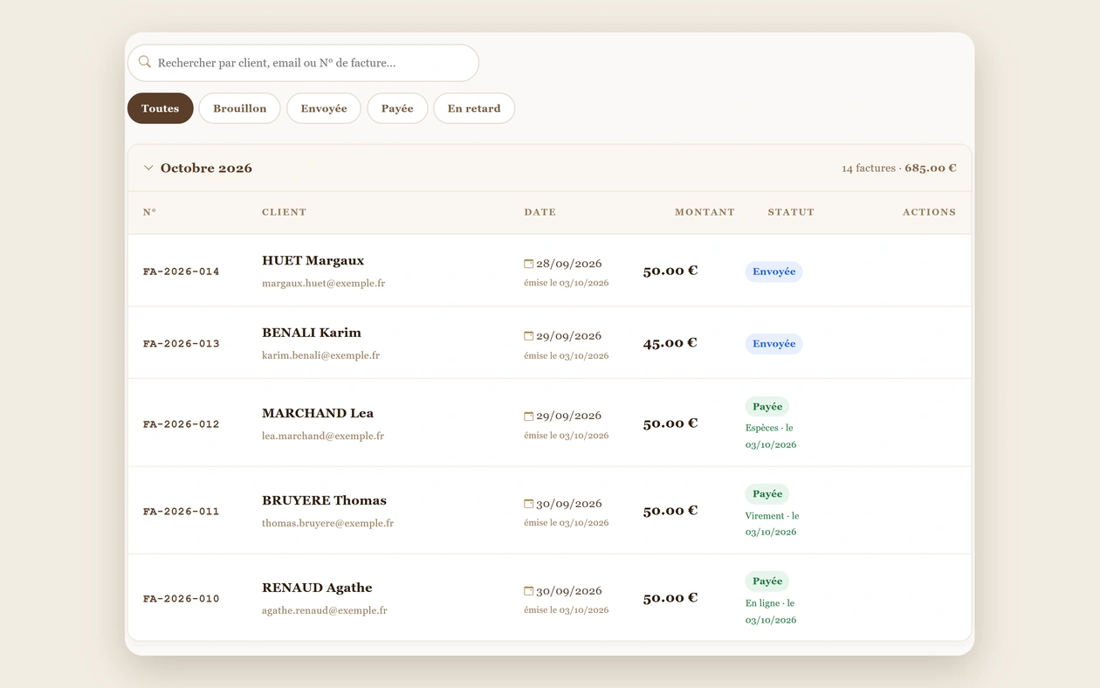The height and width of the screenshot is (688, 1100).
Task: Click the calendar icon in BENALI Karim's row
Action: (x=528, y=336)
